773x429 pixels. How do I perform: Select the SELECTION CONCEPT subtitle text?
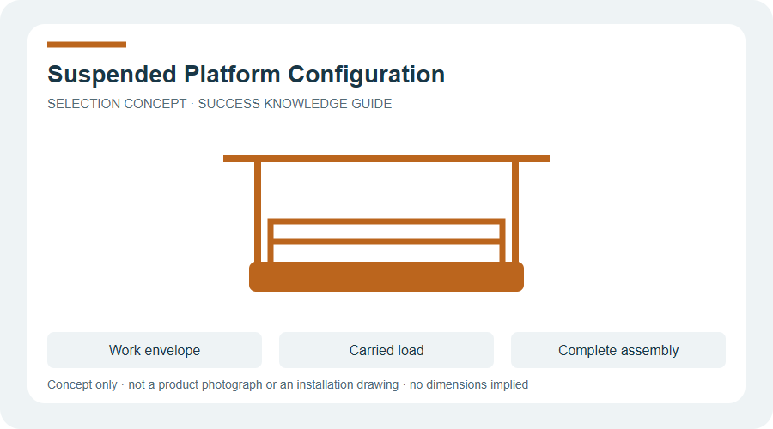click(117, 104)
